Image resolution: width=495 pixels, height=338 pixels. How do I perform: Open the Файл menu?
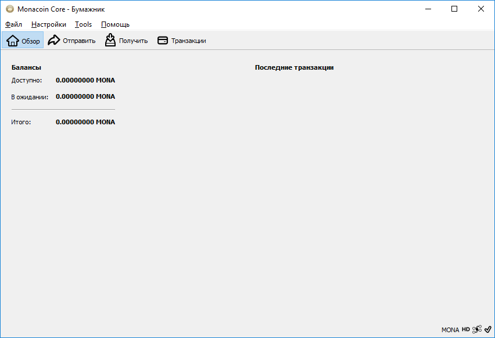click(13, 24)
